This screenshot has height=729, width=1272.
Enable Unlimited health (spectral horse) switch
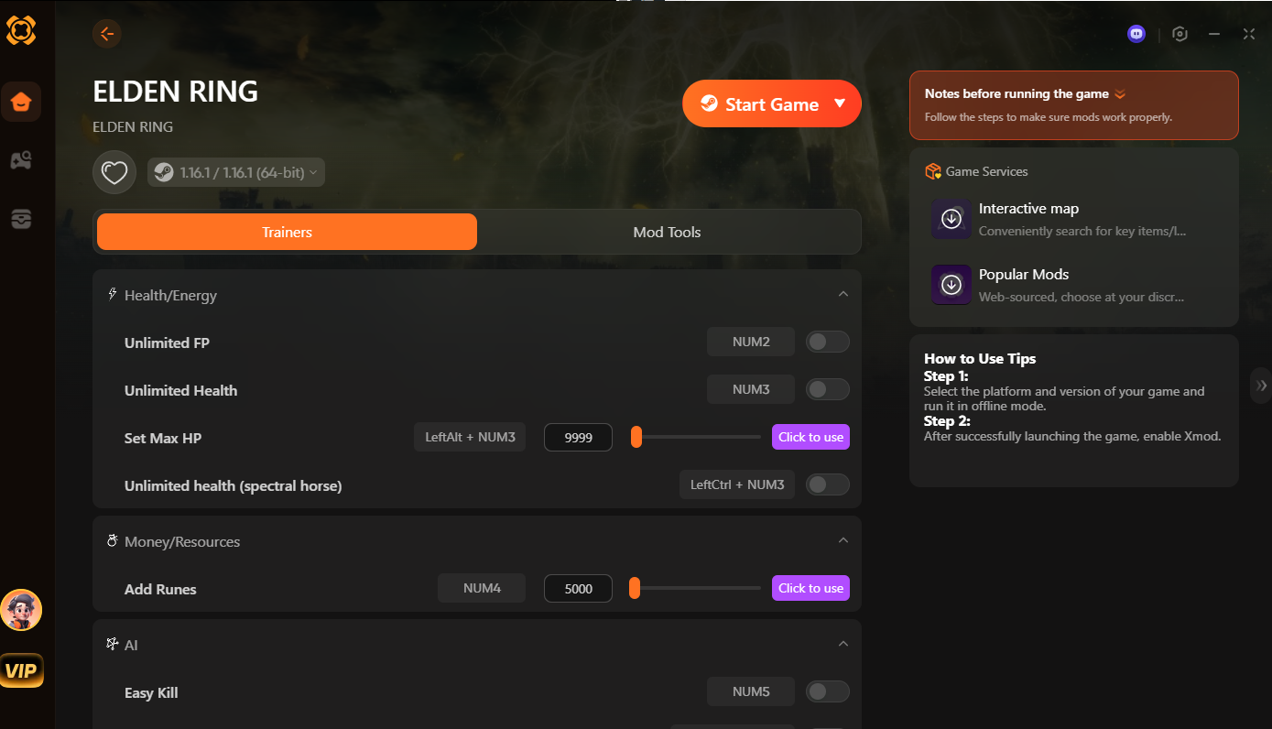[828, 484]
